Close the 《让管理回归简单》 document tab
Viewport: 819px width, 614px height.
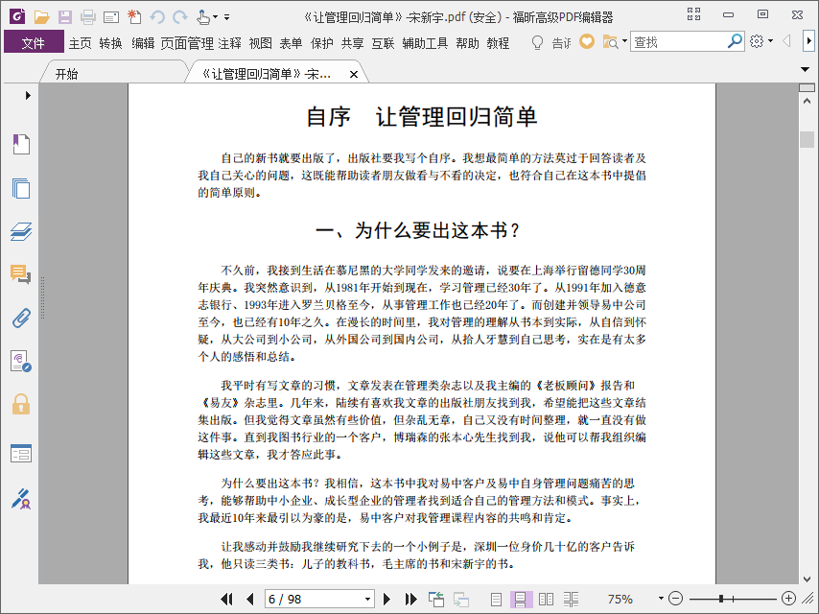[x=354, y=74]
